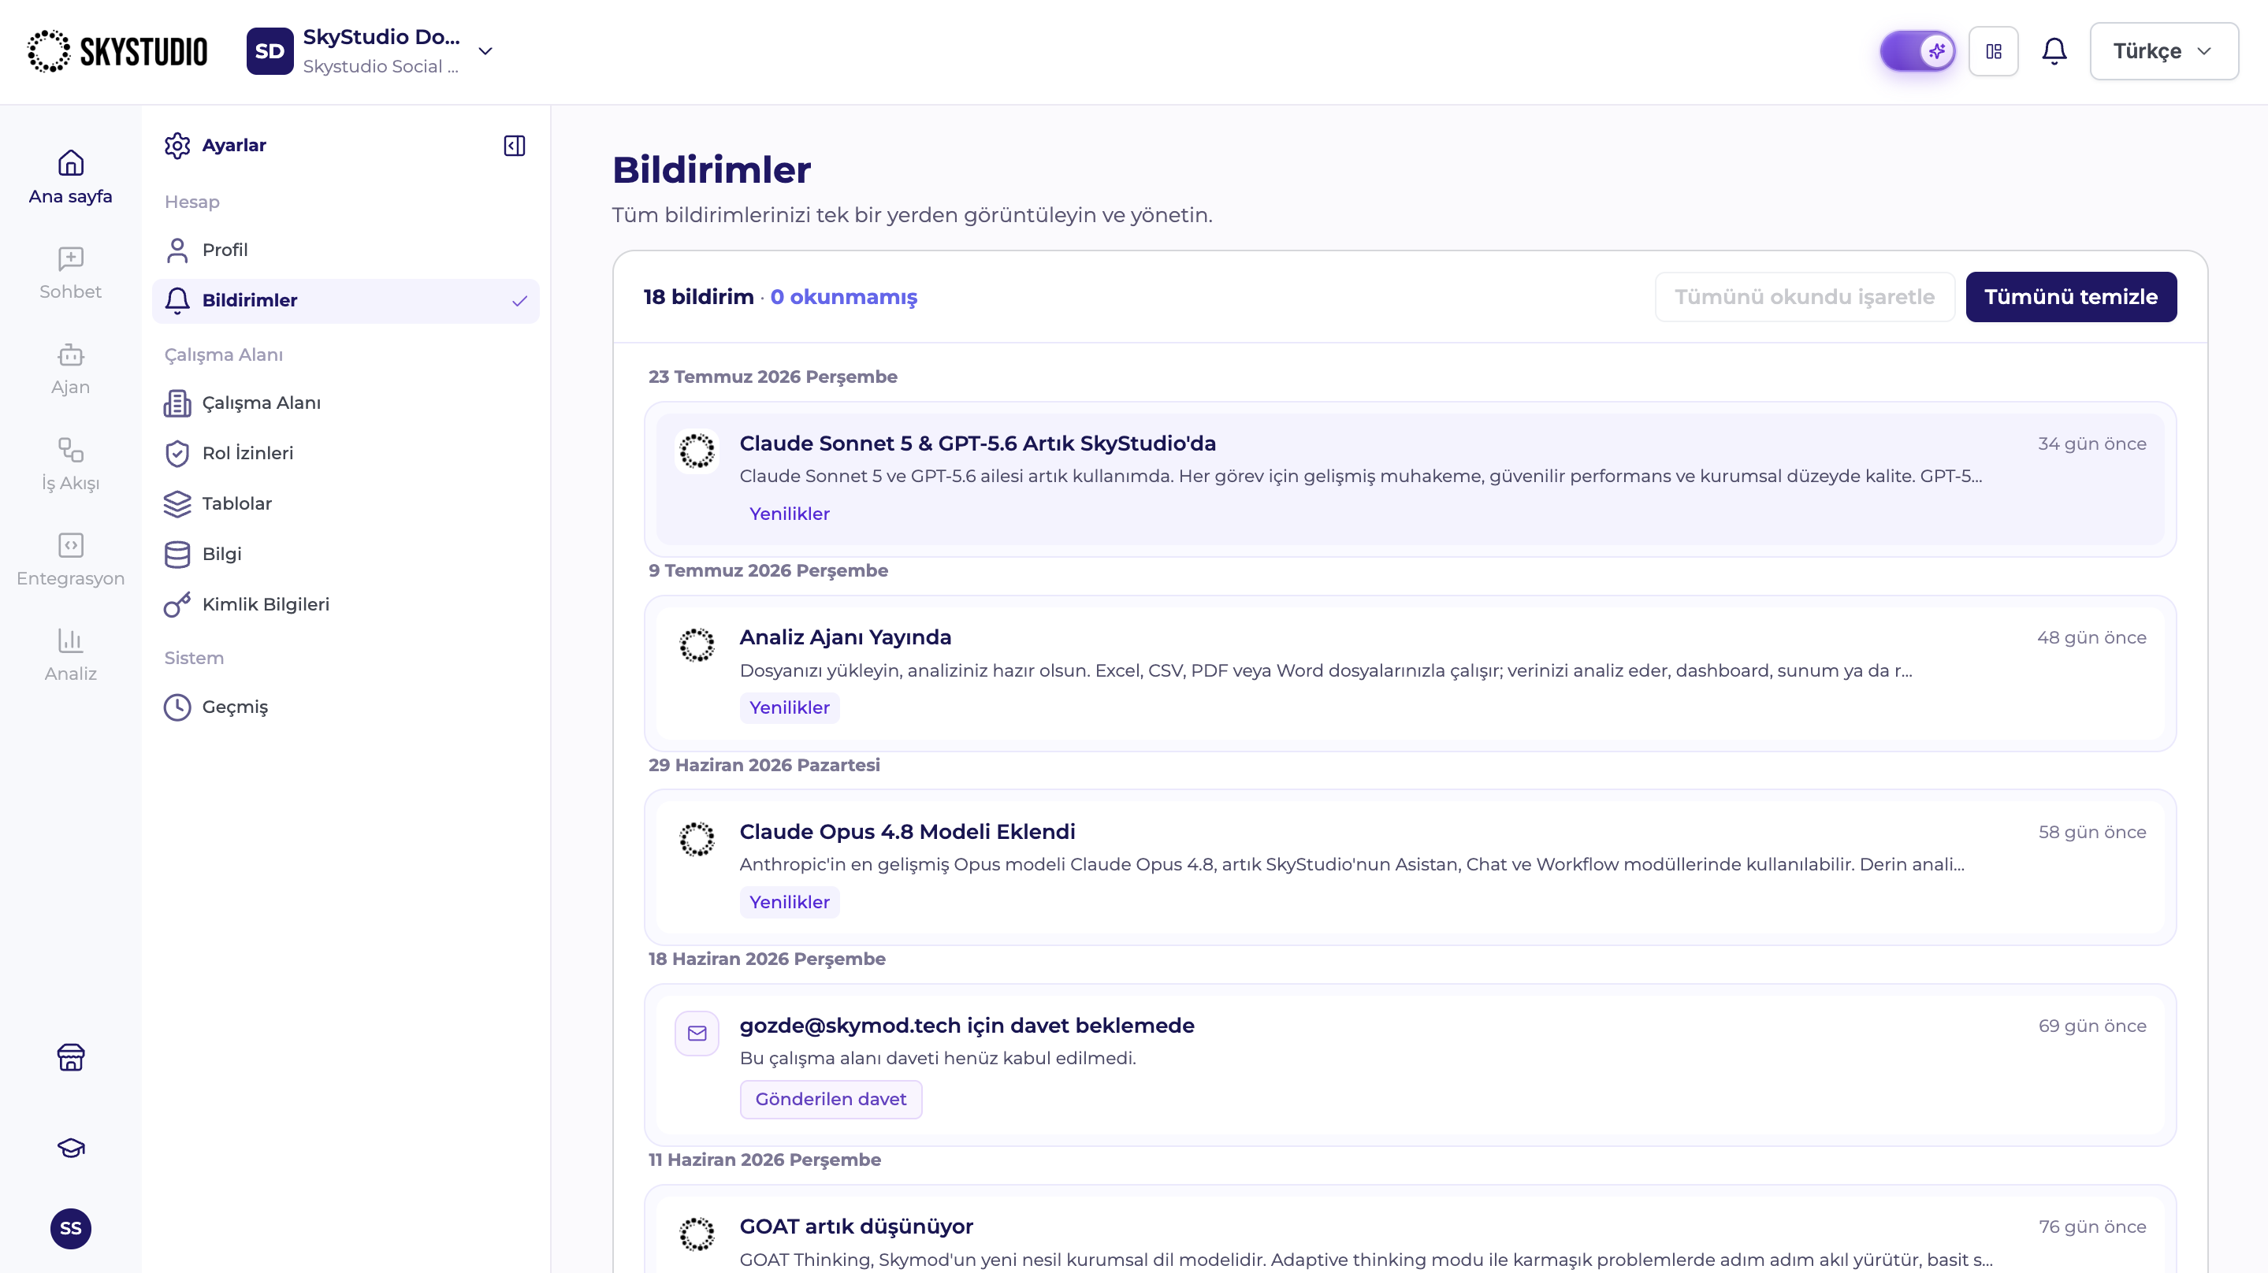2268x1273 pixels.
Task: Open the Türkçe language dropdown
Action: 2164,51
